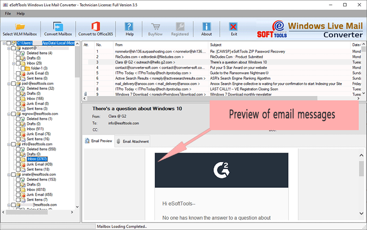Screen dimensions: 367x230
Task: Select 'LAST CALL!!! -- VE Registration Closing Soon' row
Action: tap(222, 89)
